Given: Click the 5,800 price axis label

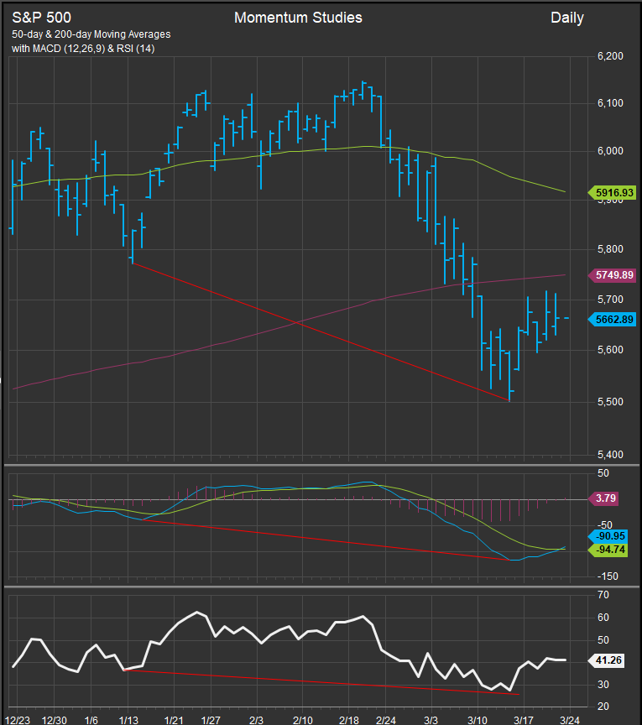Looking at the screenshot, I should coord(611,249).
